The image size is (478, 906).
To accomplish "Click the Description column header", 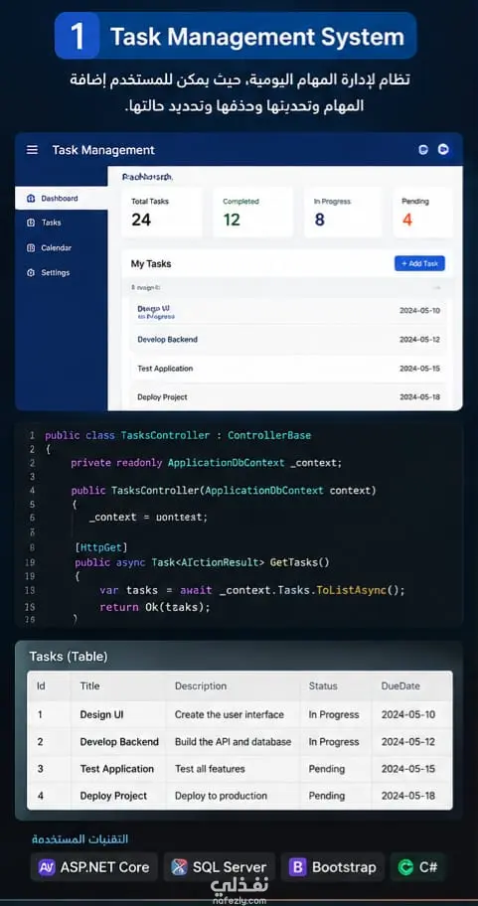I will click(x=201, y=685).
